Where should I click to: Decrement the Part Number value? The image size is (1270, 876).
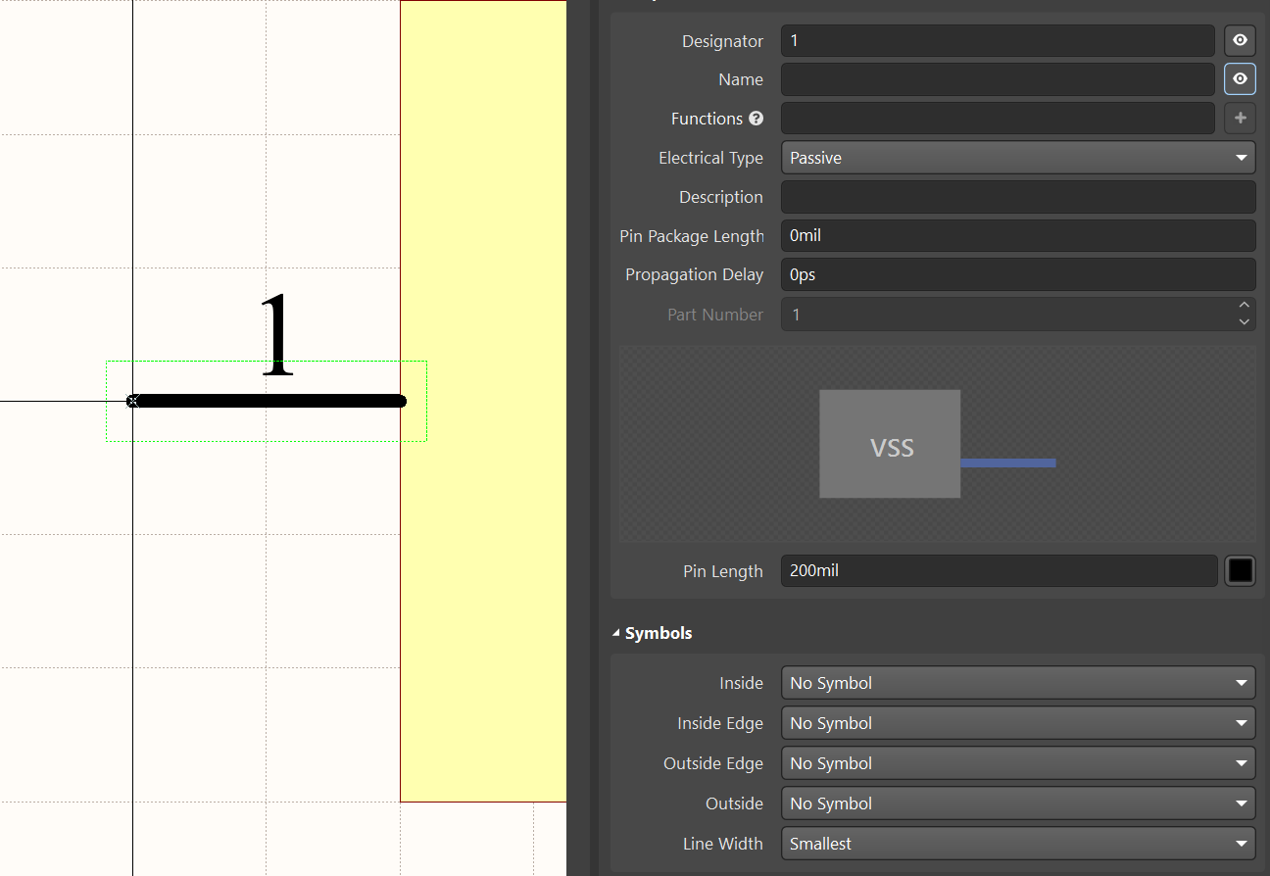tap(1245, 320)
